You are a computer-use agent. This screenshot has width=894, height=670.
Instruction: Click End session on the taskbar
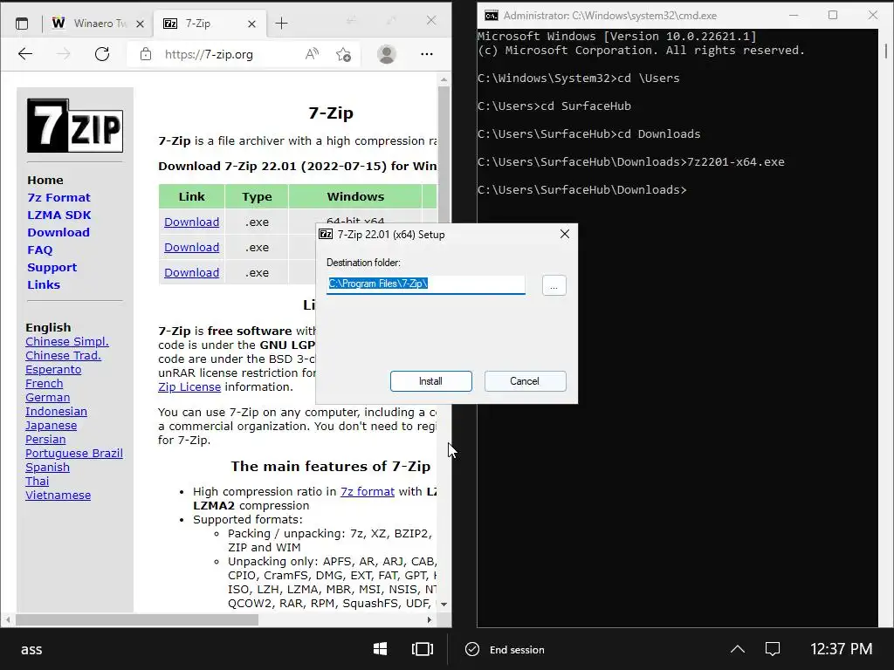(x=505, y=649)
